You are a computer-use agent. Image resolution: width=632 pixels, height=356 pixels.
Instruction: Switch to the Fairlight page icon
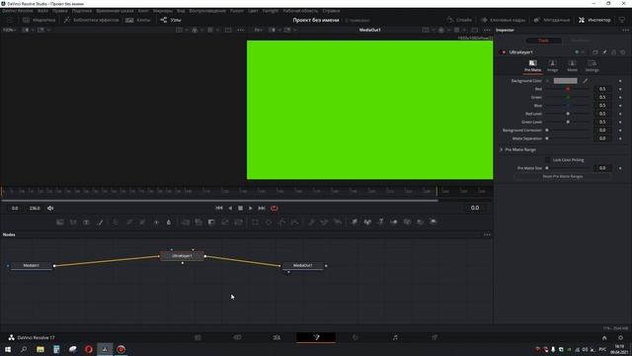(395, 337)
